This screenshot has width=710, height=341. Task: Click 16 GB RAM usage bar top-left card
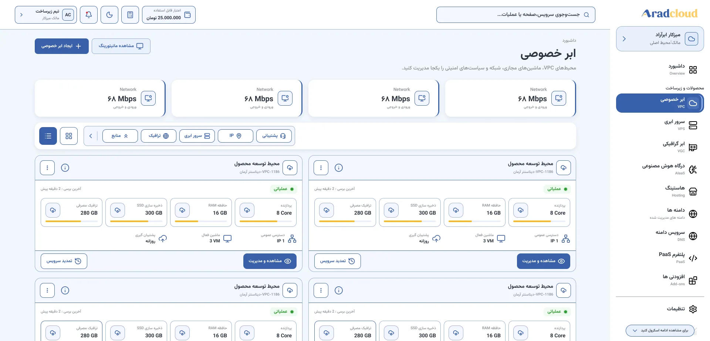click(201, 221)
